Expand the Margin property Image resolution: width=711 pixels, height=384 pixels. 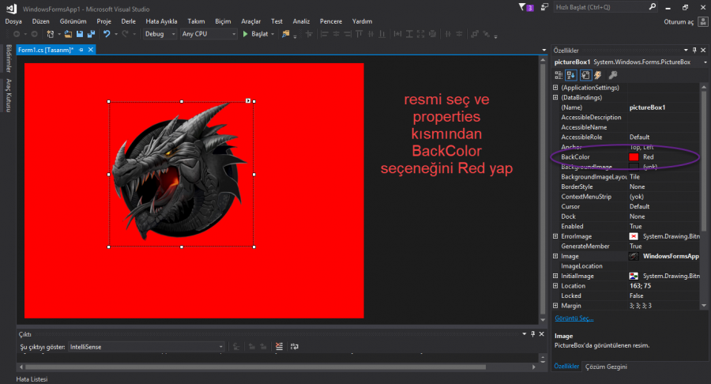[x=555, y=306]
